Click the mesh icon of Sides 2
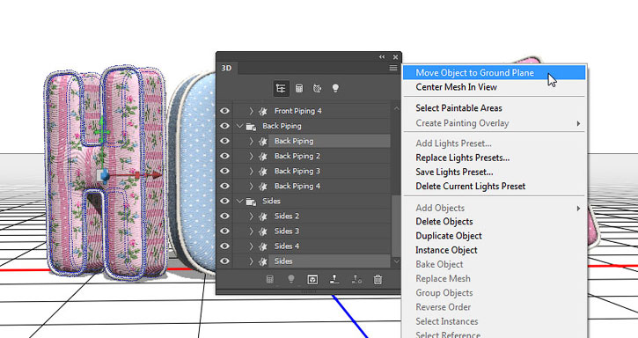 [263, 217]
